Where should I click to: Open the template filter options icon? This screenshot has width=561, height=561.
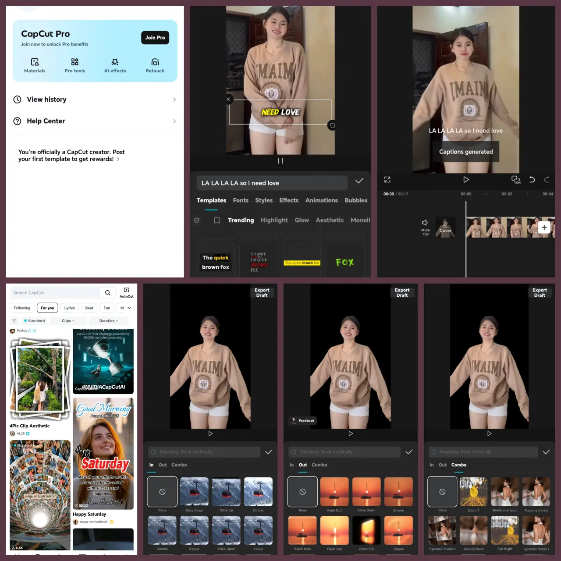coord(14,321)
